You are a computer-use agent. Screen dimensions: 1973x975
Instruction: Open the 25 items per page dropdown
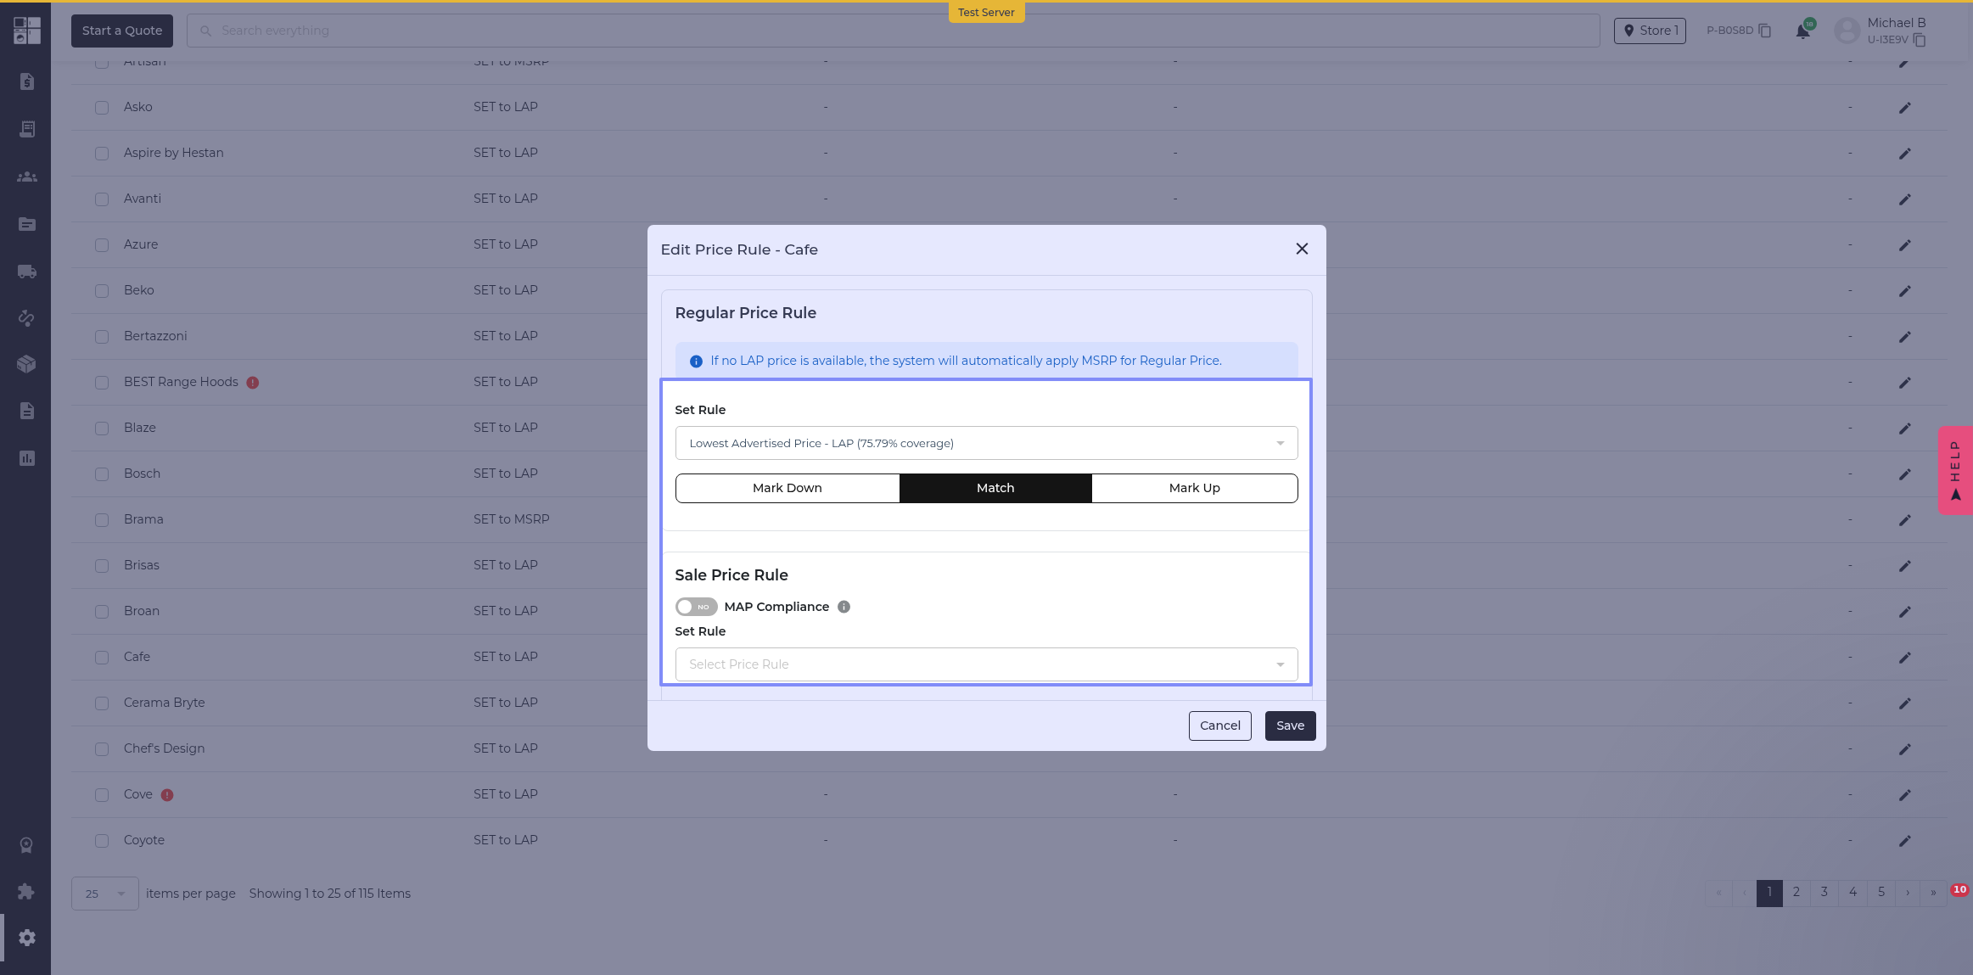[104, 894]
